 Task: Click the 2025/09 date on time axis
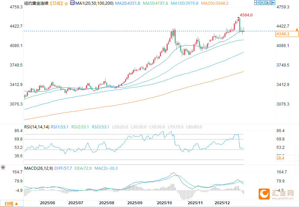point(135,203)
